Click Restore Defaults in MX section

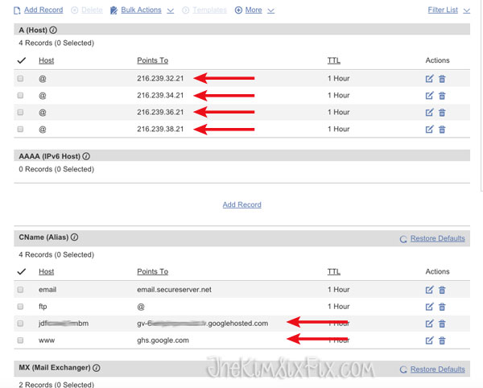point(437,369)
